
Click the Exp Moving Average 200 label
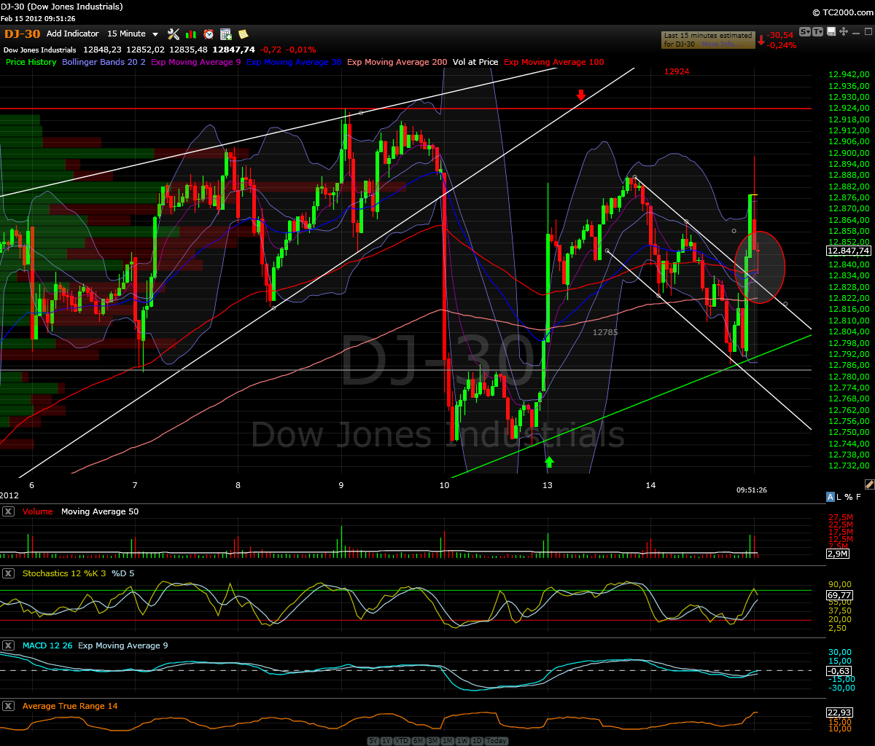point(397,62)
